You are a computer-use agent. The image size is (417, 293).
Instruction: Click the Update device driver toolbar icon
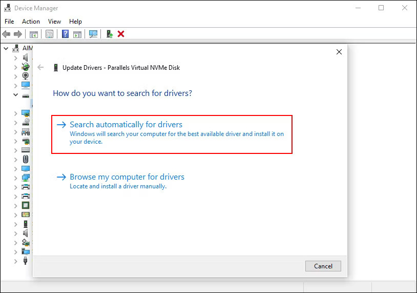coord(109,34)
